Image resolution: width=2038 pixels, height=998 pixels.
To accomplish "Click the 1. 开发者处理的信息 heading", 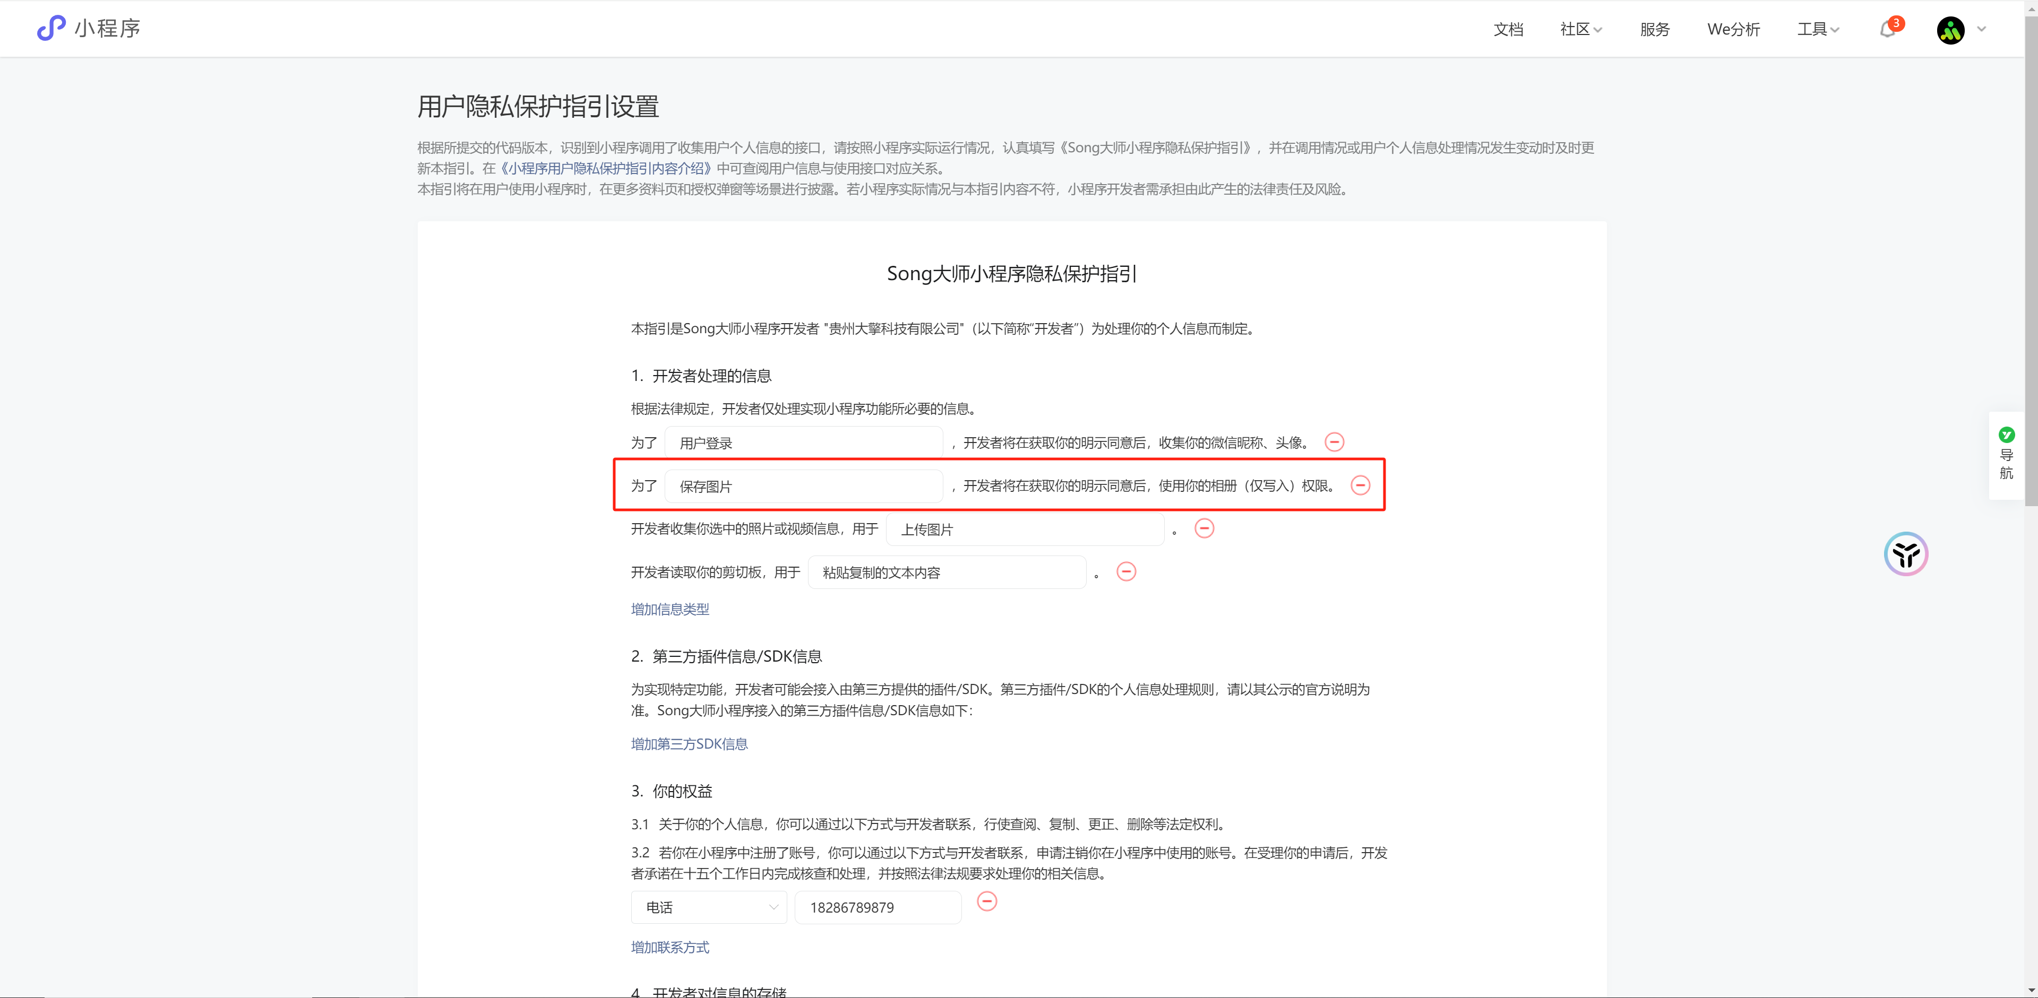I will tap(701, 376).
